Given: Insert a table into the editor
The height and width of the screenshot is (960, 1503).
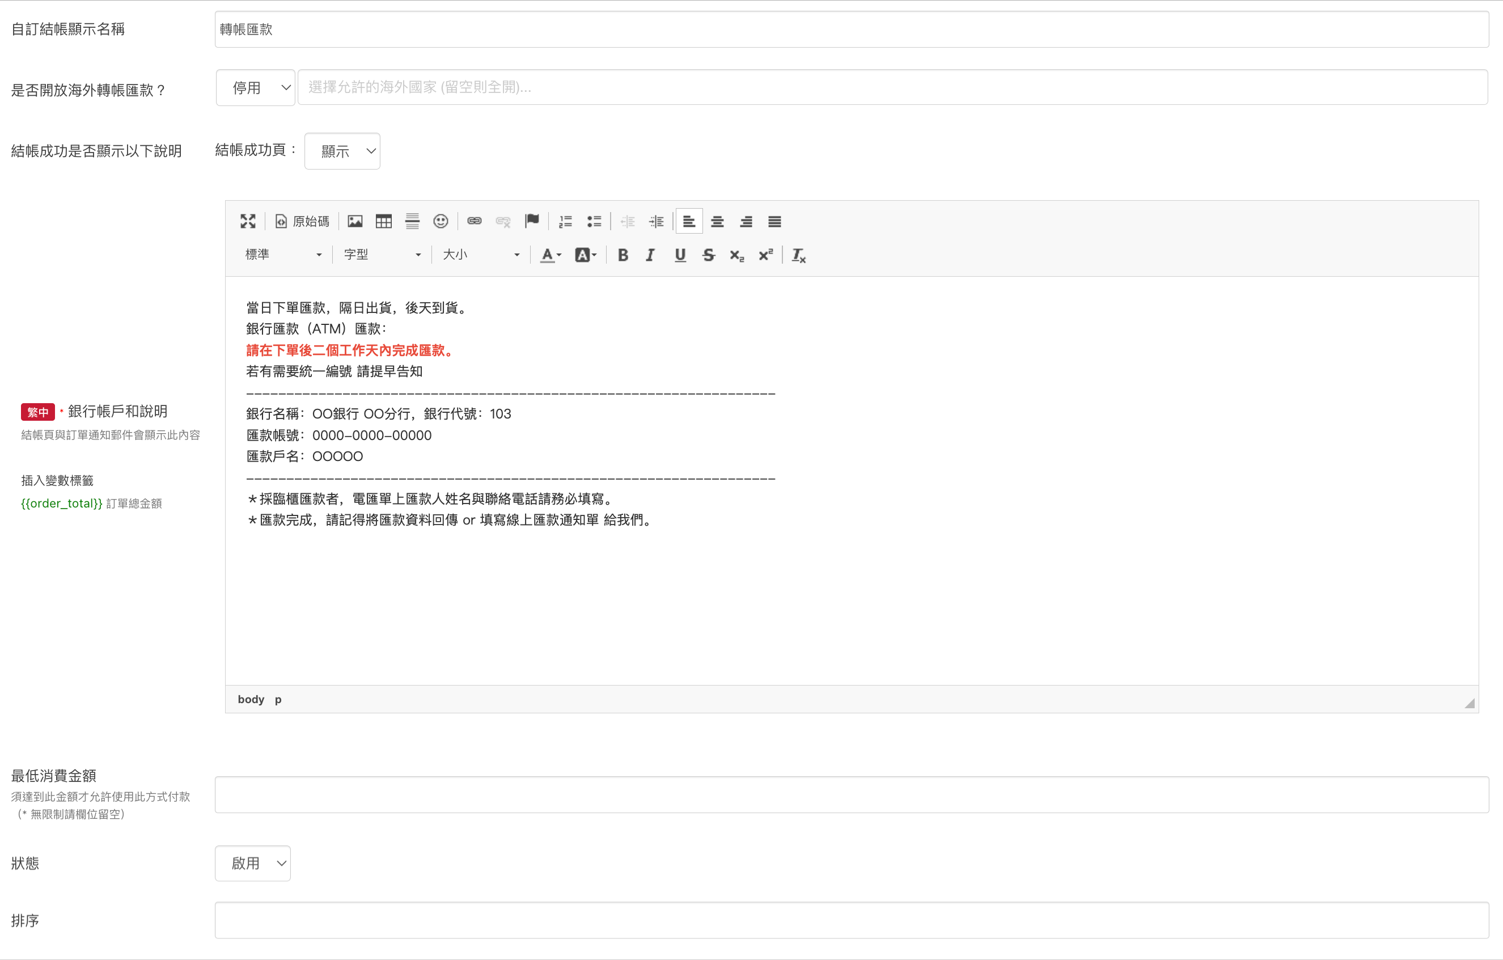Looking at the screenshot, I should 383,221.
